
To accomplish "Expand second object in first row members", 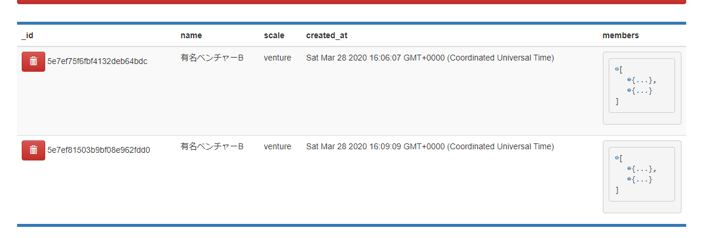I will [629, 90].
